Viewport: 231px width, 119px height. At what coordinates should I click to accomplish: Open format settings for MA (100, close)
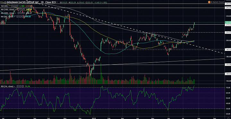21,9
